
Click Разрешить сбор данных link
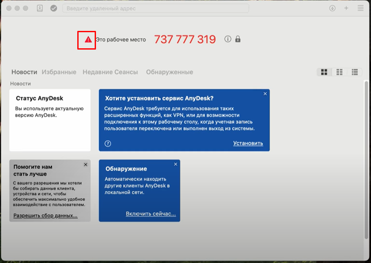coord(45,215)
